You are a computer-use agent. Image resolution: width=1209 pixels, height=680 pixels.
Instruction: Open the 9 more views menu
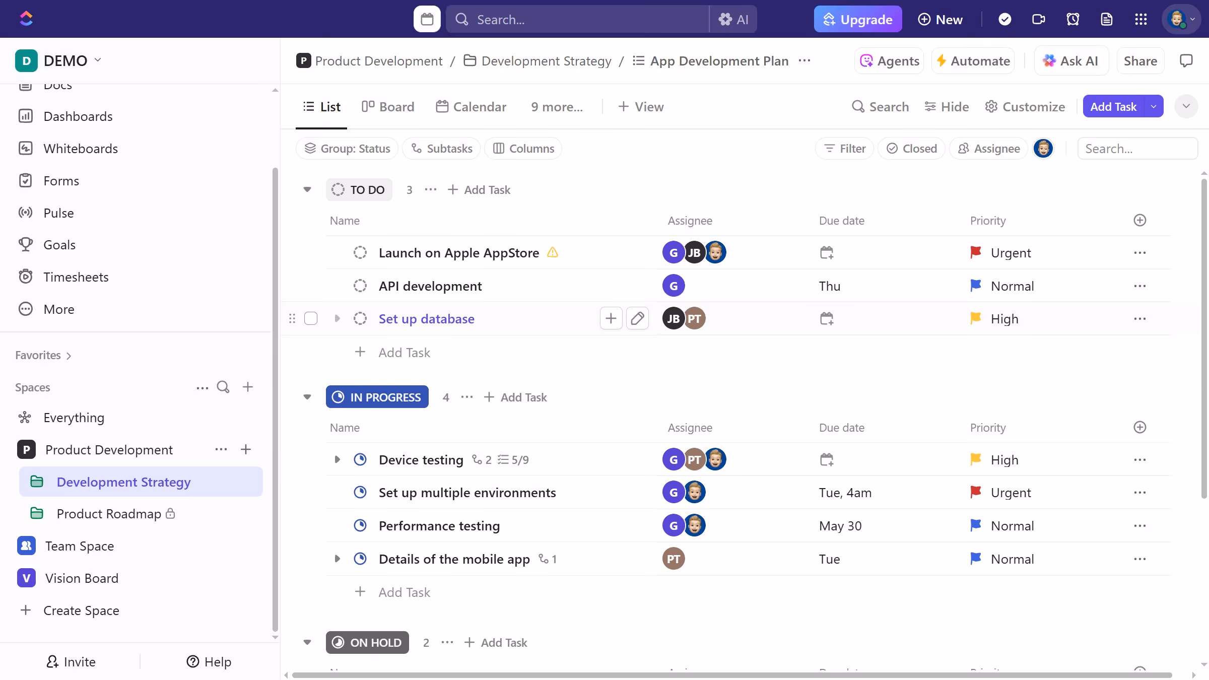point(557,107)
